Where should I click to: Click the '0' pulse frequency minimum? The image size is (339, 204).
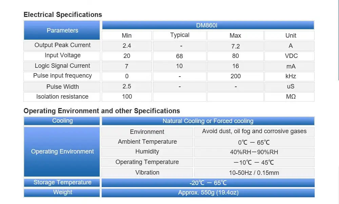point(127,76)
